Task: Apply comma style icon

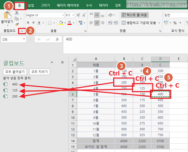Action: 180,23
